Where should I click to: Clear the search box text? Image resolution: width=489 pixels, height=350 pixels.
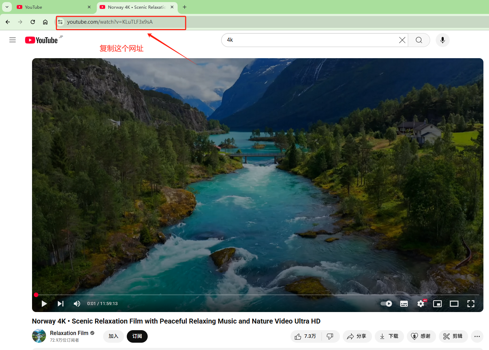(402, 40)
